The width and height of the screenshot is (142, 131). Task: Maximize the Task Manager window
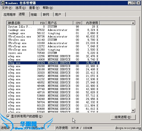(x=134, y=3)
